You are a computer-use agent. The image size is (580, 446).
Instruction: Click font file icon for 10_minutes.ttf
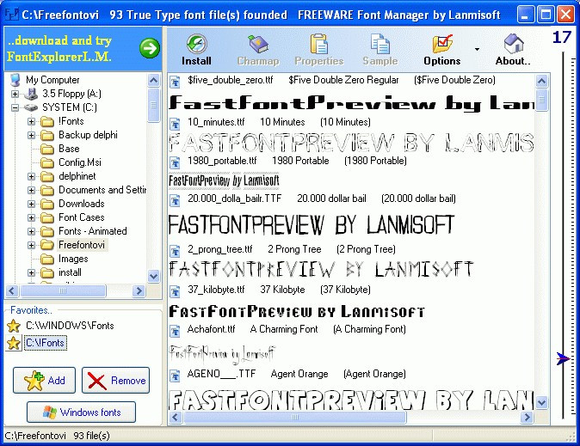175,123
